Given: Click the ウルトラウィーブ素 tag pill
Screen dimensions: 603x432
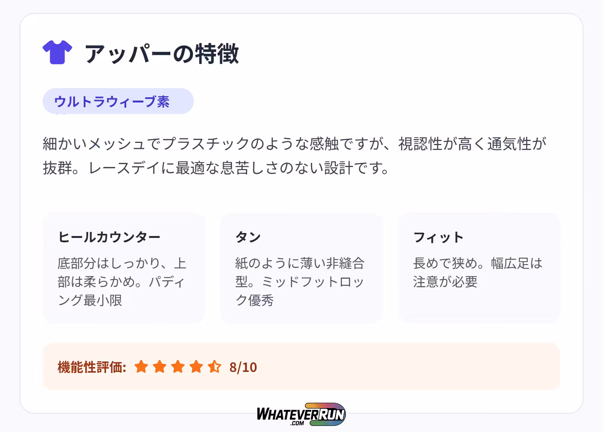Looking at the screenshot, I should (118, 101).
